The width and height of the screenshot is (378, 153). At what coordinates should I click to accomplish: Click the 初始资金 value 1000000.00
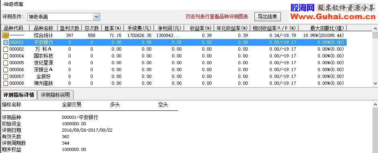click(x=74, y=124)
